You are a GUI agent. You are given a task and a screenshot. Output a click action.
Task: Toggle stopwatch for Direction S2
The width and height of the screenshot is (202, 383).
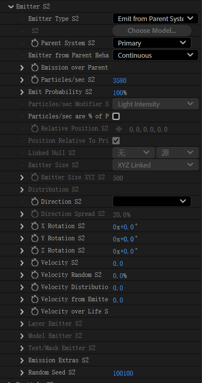[x=35, y=202]
